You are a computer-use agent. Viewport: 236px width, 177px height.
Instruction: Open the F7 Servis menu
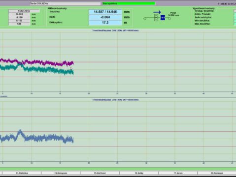[178, 173]
